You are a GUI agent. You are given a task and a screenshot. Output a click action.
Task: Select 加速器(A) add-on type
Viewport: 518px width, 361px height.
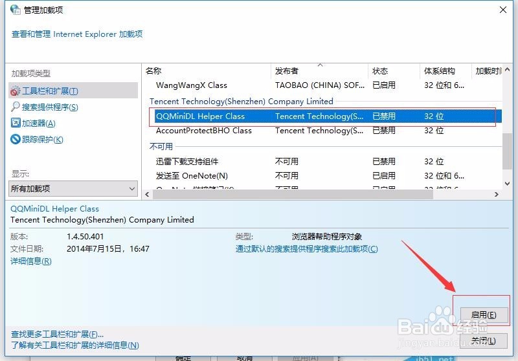[39, 123]
